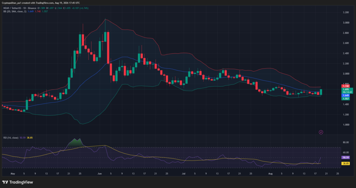Click the 1.000 price axis label
Screen dimensions: 356x188
click(346, 125)
